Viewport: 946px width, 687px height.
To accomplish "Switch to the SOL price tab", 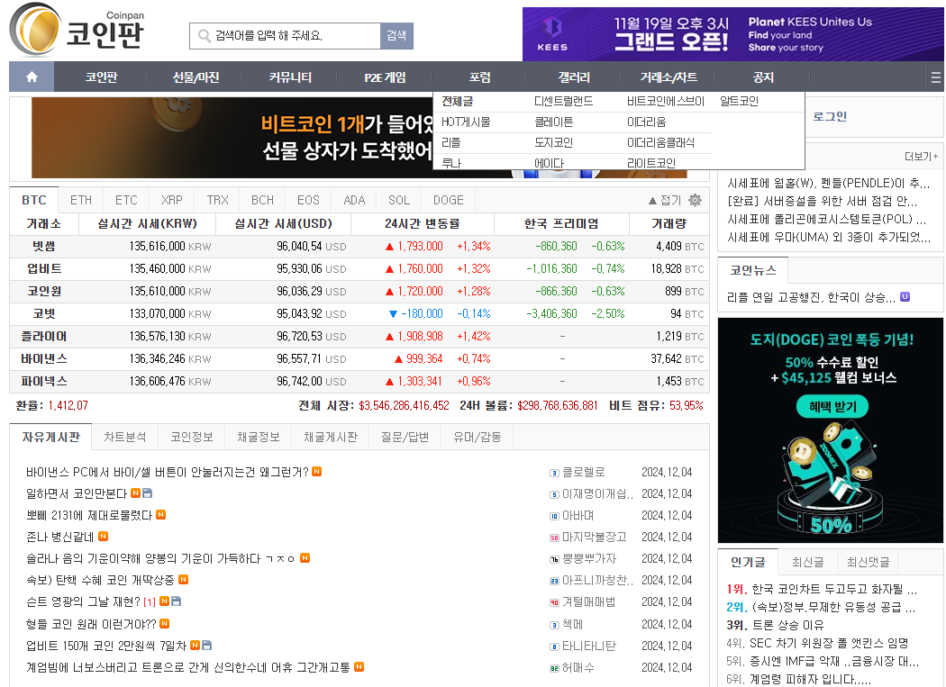I will [x=399, y=200].
